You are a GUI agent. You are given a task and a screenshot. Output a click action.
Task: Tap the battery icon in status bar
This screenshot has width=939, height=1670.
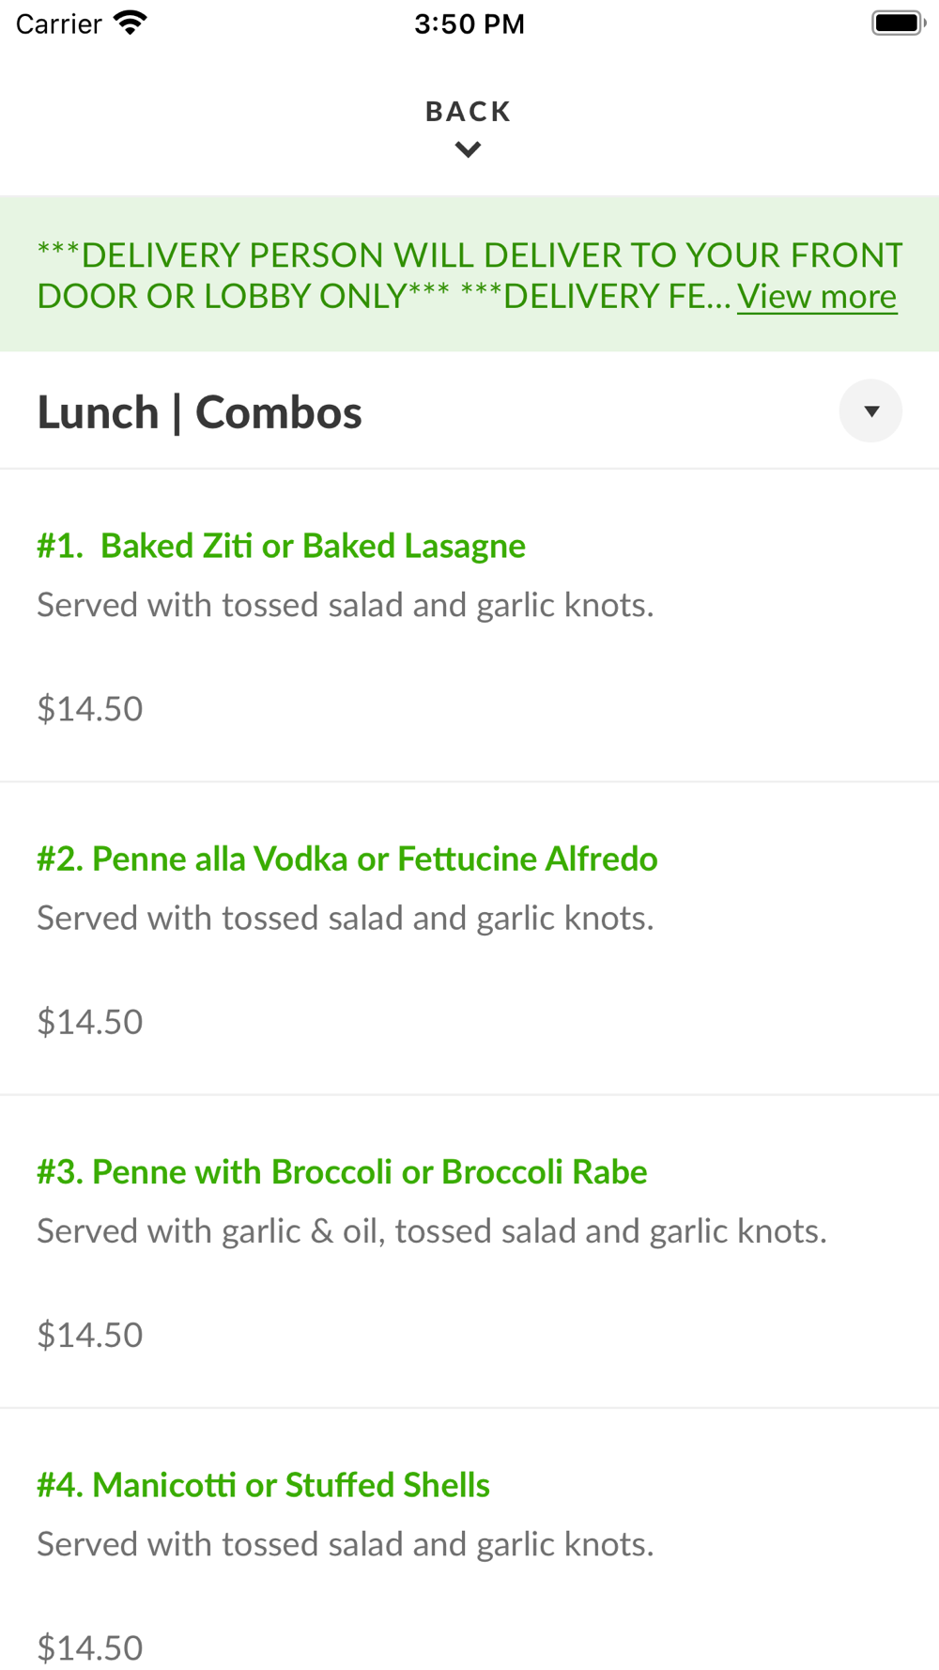click(x=898, y=23)
